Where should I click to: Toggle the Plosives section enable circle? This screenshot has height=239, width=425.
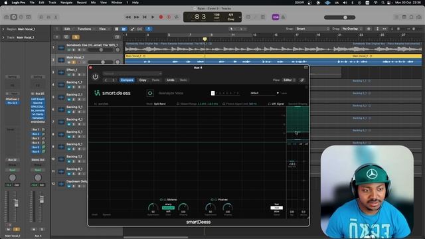coord(212,200)
